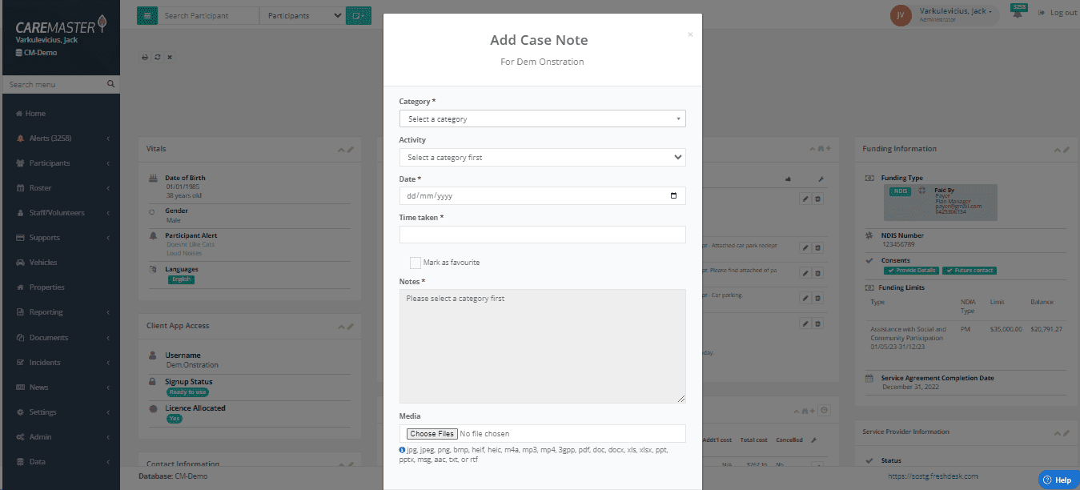
Task: Open the teal quick-add icon beside Participants dropdown
Action: [358, 15]
